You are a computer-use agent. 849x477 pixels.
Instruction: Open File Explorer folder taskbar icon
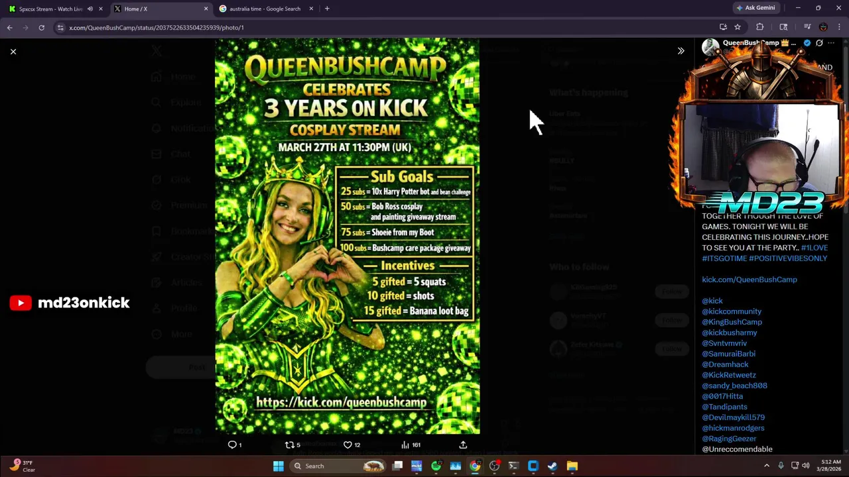click(x=572, y=466)
